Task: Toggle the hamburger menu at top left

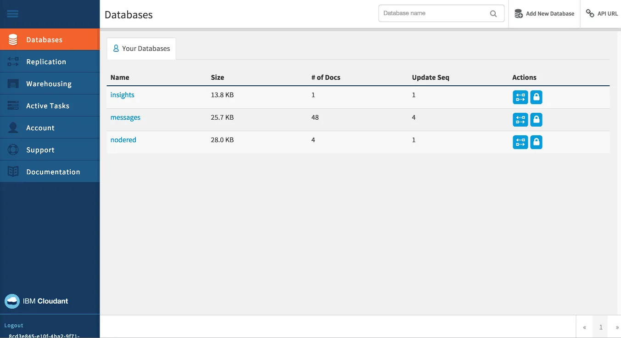Action: pyautogui.click(x=13, y=13)
